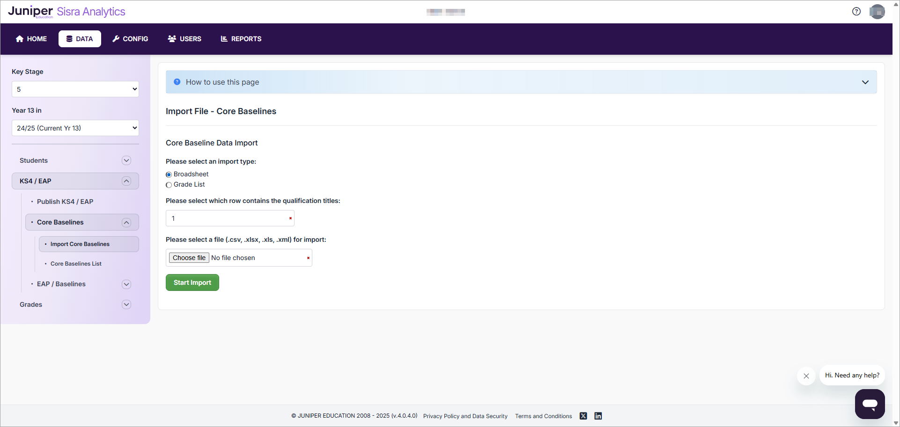Expand the Students sidebar section
Viewport: 900px width, 427px height.
pos(126,160)
